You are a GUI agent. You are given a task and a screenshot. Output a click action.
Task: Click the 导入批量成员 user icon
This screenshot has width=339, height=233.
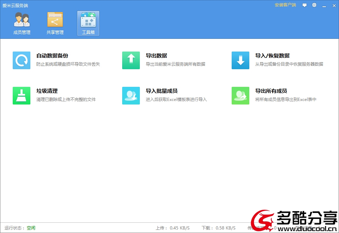pyautogui.click(x=131, y=96)
